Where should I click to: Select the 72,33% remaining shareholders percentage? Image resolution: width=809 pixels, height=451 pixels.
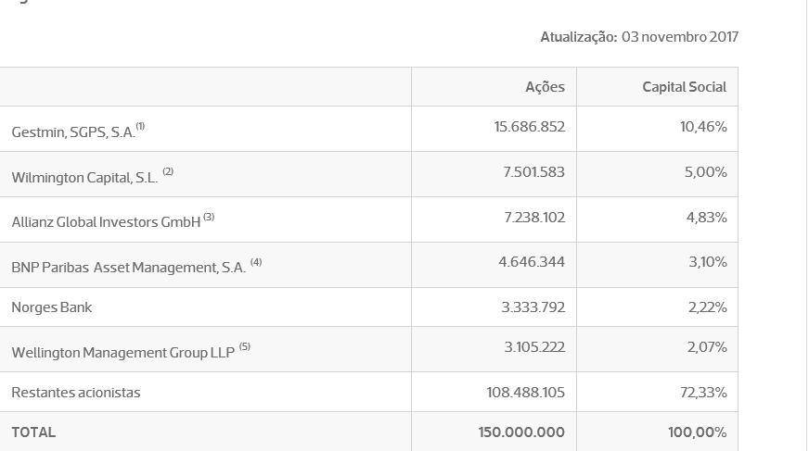(x=703, y=393)
